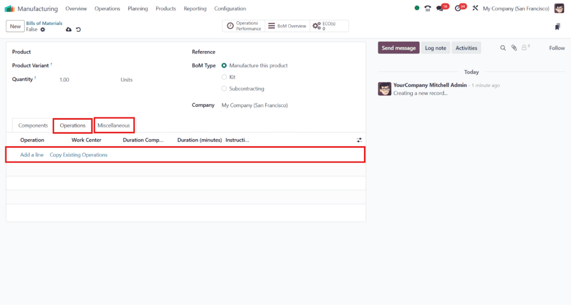Search messages with the magnifier icon
This screenshot has width=571, height=305.
coord(503,48)
